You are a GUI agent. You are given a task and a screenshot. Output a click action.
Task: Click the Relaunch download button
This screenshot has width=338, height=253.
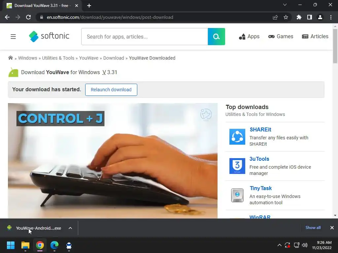tap(111, 90)
